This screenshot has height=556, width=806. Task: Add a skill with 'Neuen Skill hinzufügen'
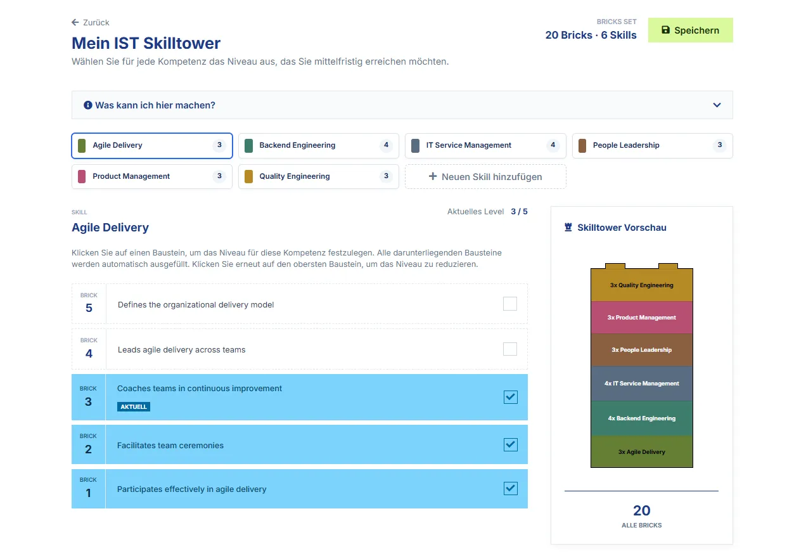click(485, 177)
